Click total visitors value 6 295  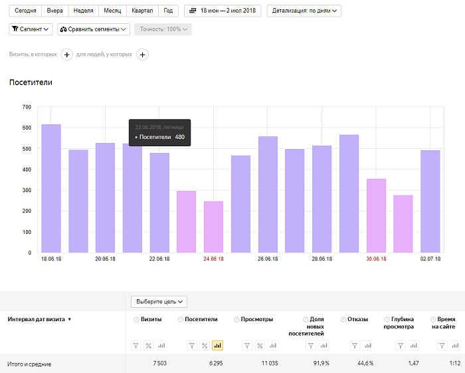click(216, 363)
